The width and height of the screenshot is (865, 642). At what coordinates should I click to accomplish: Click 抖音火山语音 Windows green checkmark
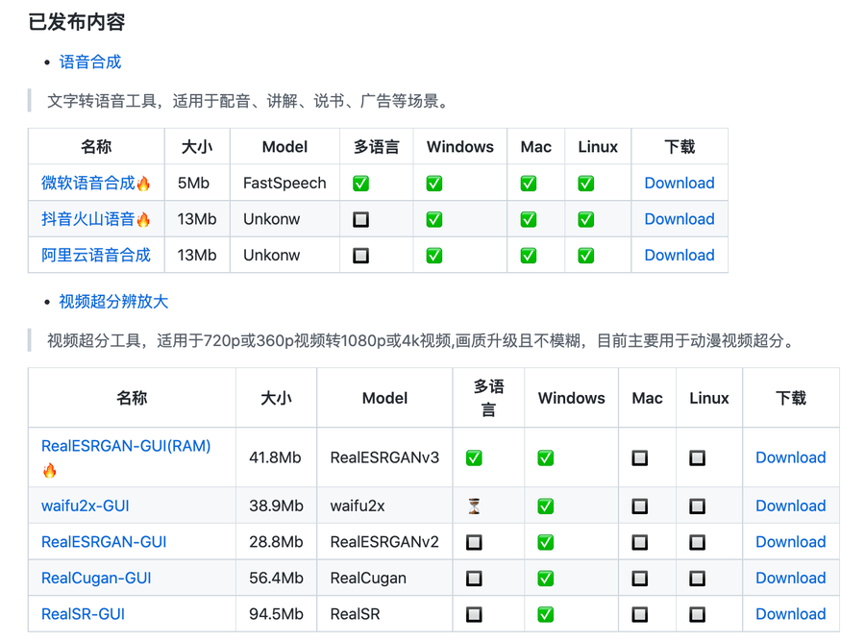pyautogui.click(x=434, y=219)
